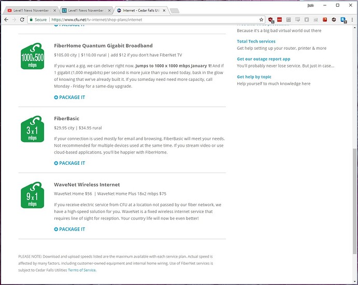Click the Chrome profile name button
This screenshot has width=358, height=285.
coord(310,5)
